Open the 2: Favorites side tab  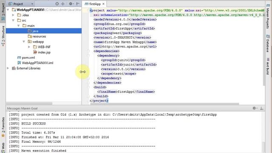click(3, 127)
